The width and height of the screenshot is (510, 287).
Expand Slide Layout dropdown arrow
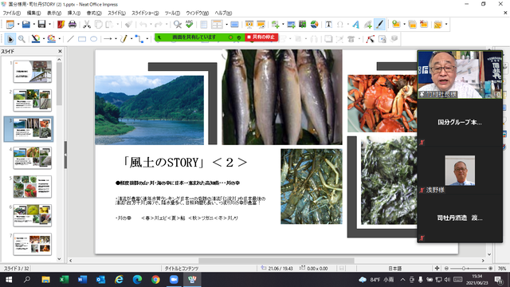point(446,25)
